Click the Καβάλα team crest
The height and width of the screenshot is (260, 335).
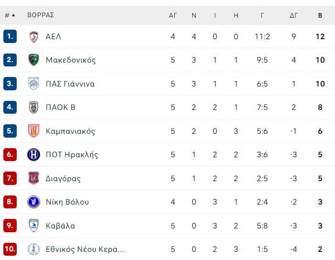pyautogui.click(x=34, y=226)
